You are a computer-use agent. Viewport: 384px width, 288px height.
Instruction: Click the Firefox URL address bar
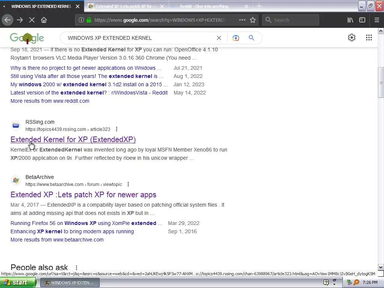tap(159, 20)
